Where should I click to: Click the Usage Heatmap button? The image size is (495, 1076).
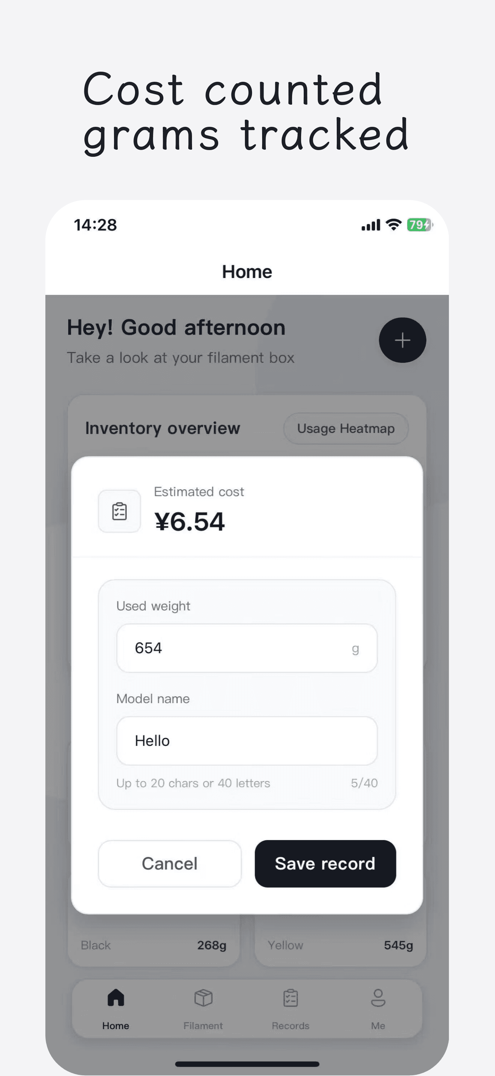346,428
